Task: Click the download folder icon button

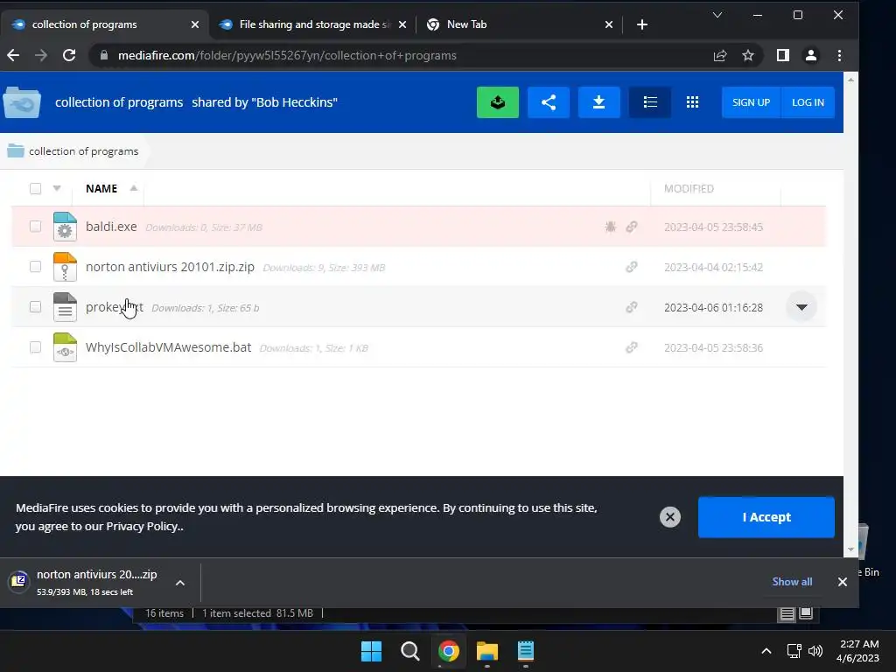Action: point(598,102)
